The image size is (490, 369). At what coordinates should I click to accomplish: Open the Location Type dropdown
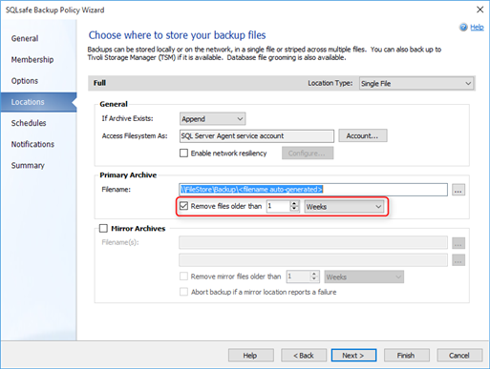tap(416, 83)
